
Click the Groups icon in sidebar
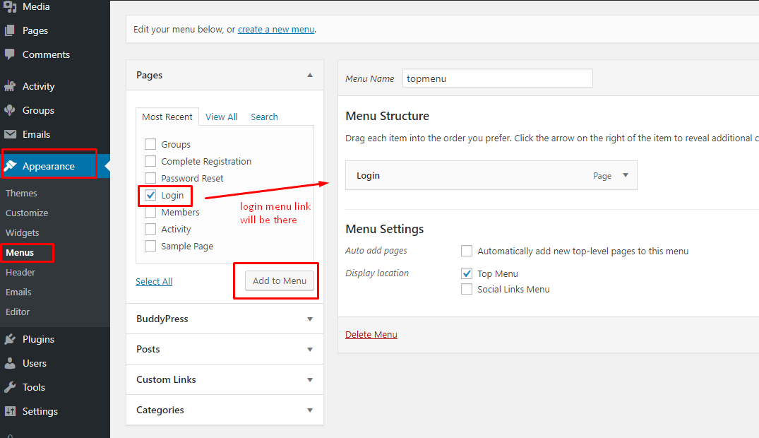click(10, 110)
